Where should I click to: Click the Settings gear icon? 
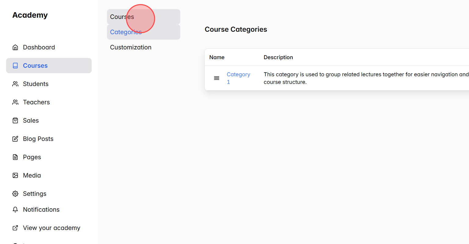(15, 193)
